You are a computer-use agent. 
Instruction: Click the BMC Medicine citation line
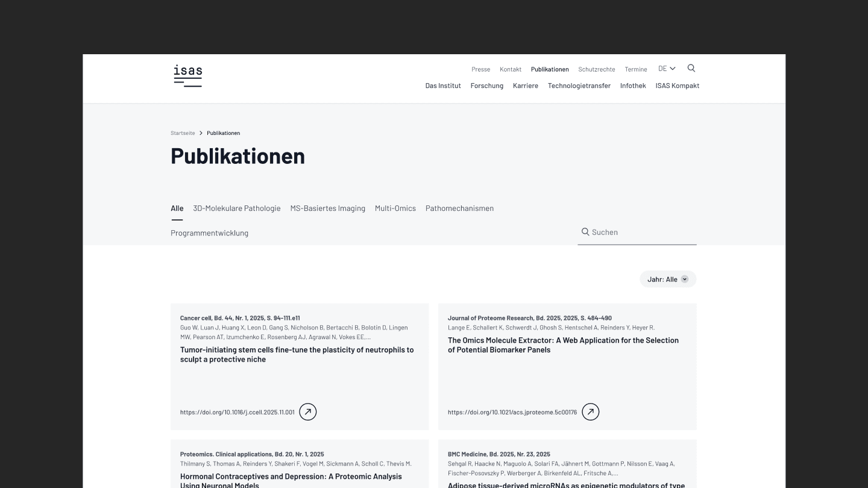(499, 454)
